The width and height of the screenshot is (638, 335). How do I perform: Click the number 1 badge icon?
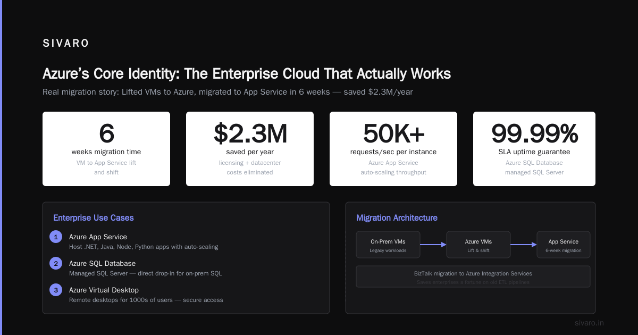[56, 237]
